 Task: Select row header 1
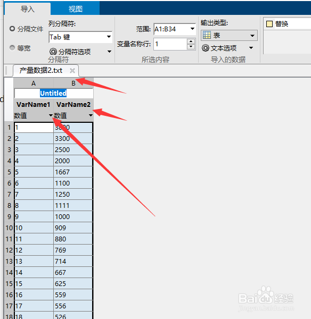point(9,128)
